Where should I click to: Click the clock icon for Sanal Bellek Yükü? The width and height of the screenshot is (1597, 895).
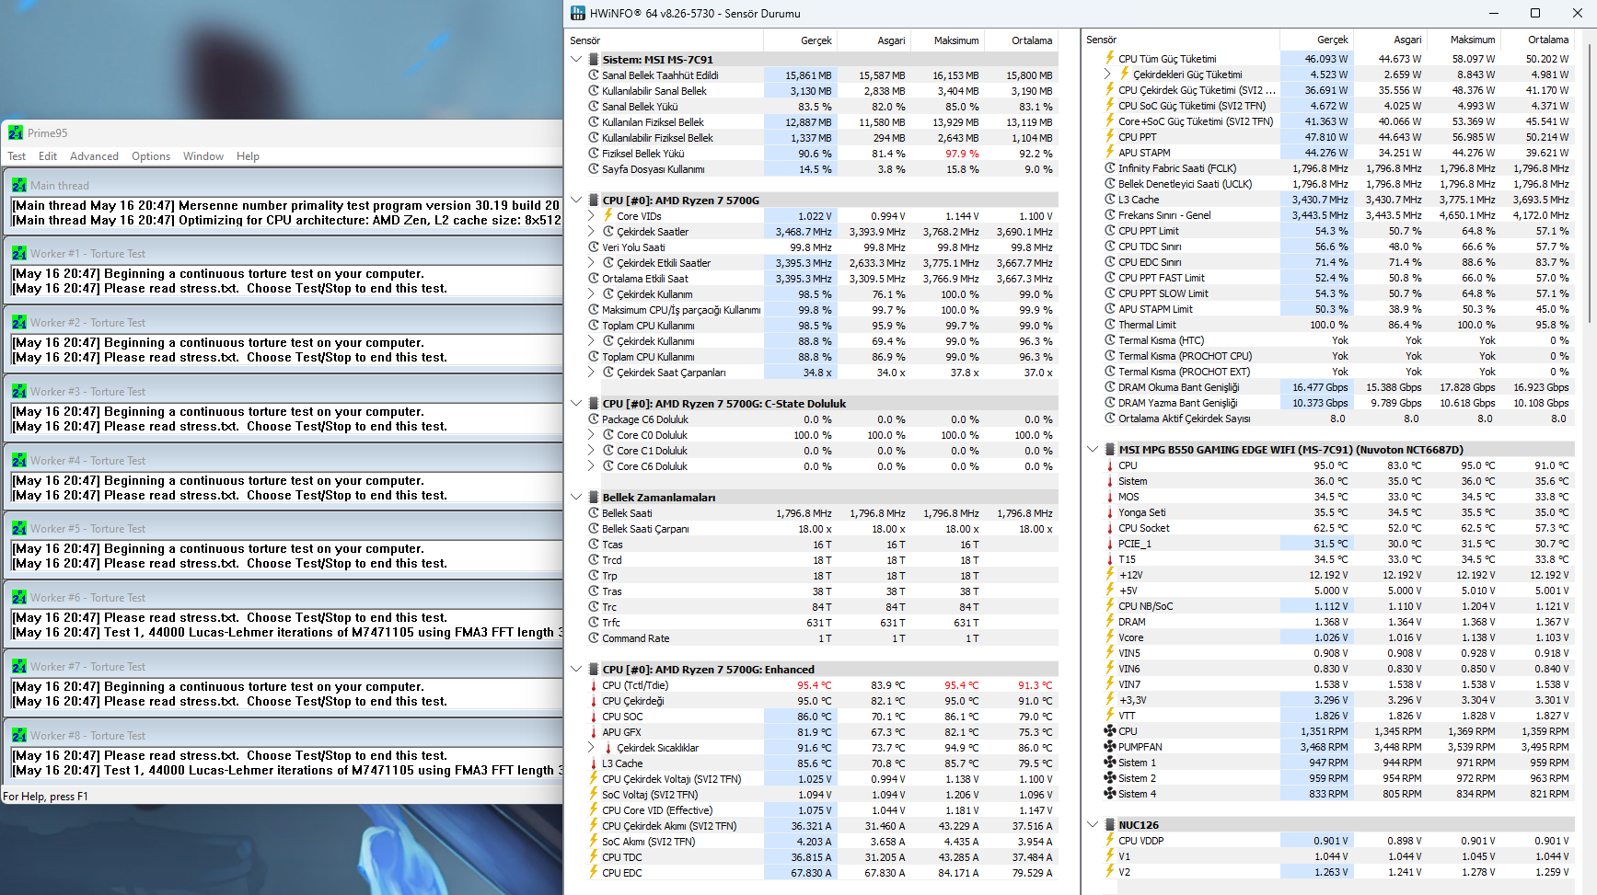tap(594, 106)
